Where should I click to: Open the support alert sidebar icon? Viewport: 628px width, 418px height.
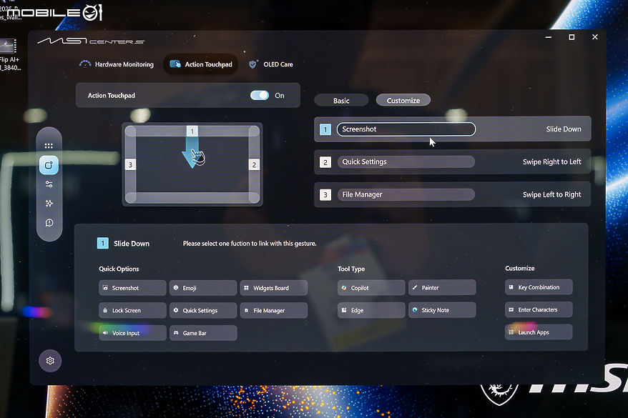[x=49, y=223]
